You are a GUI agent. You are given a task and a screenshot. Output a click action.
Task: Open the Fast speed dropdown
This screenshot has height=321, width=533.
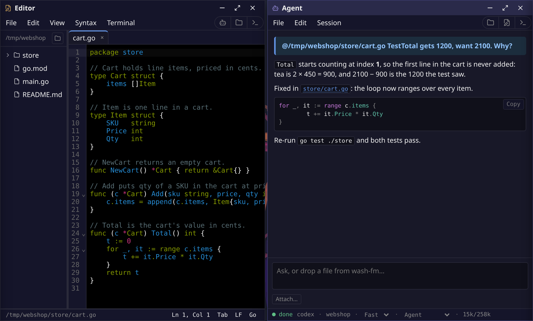tap(377, 314)
